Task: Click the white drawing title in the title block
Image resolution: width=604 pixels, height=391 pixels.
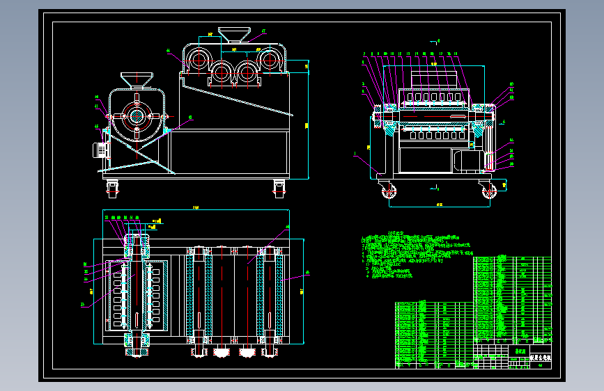Action: [x=541, y=358]
